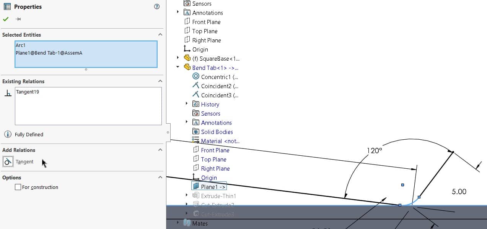This screenshot has height=229, width=487.
Task: Click the Solid Bodies folder icon
Action: (x=195, y=132)
